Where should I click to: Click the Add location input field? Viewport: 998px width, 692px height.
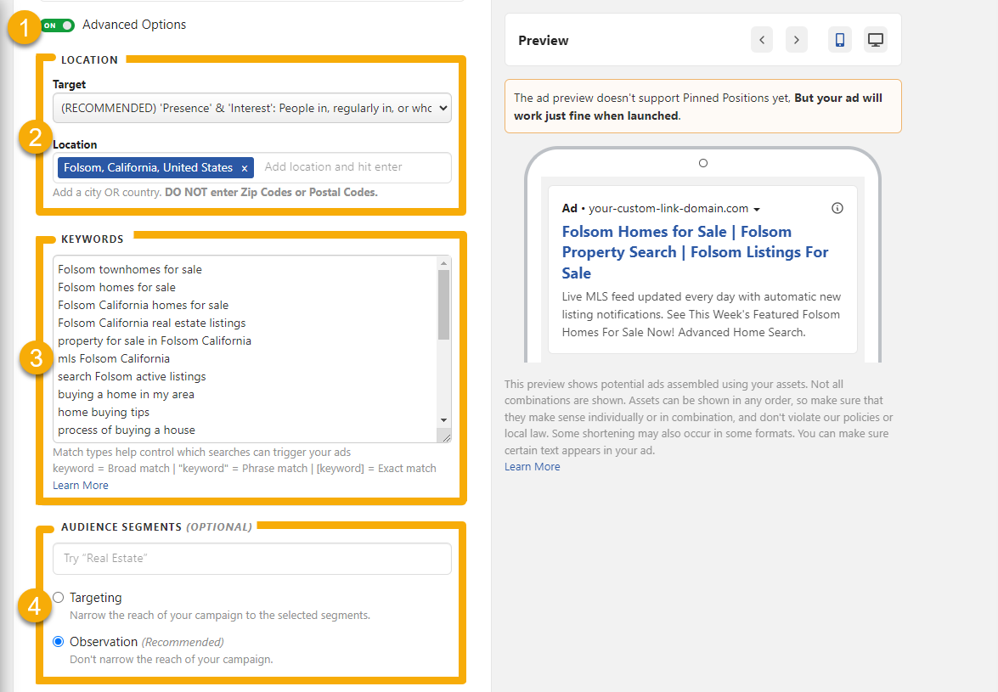coord(352,167)
